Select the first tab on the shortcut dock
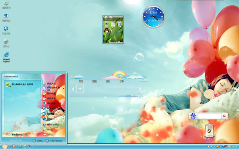This screenshot has width=239, height=149. click(x=81, y=81)
